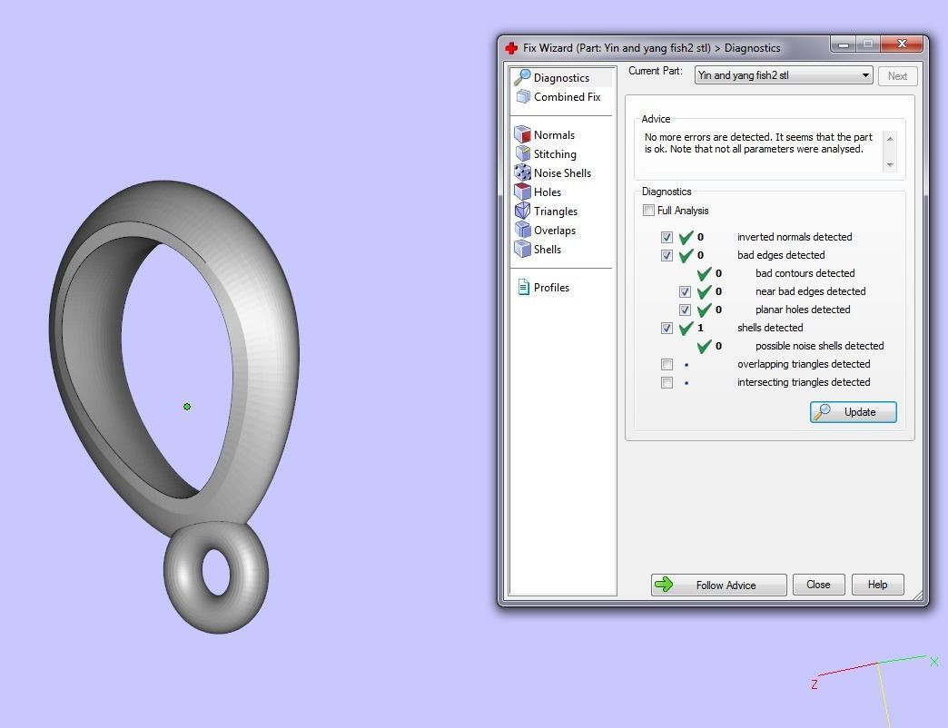The height and width of the screenshot is (728, 948).
Task: Click 'possible noise shells detected' text
Action: [x=820, y=346]
